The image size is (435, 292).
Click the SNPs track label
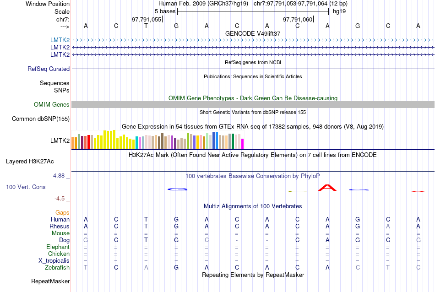pyautogui.click(x=62, y=90)
